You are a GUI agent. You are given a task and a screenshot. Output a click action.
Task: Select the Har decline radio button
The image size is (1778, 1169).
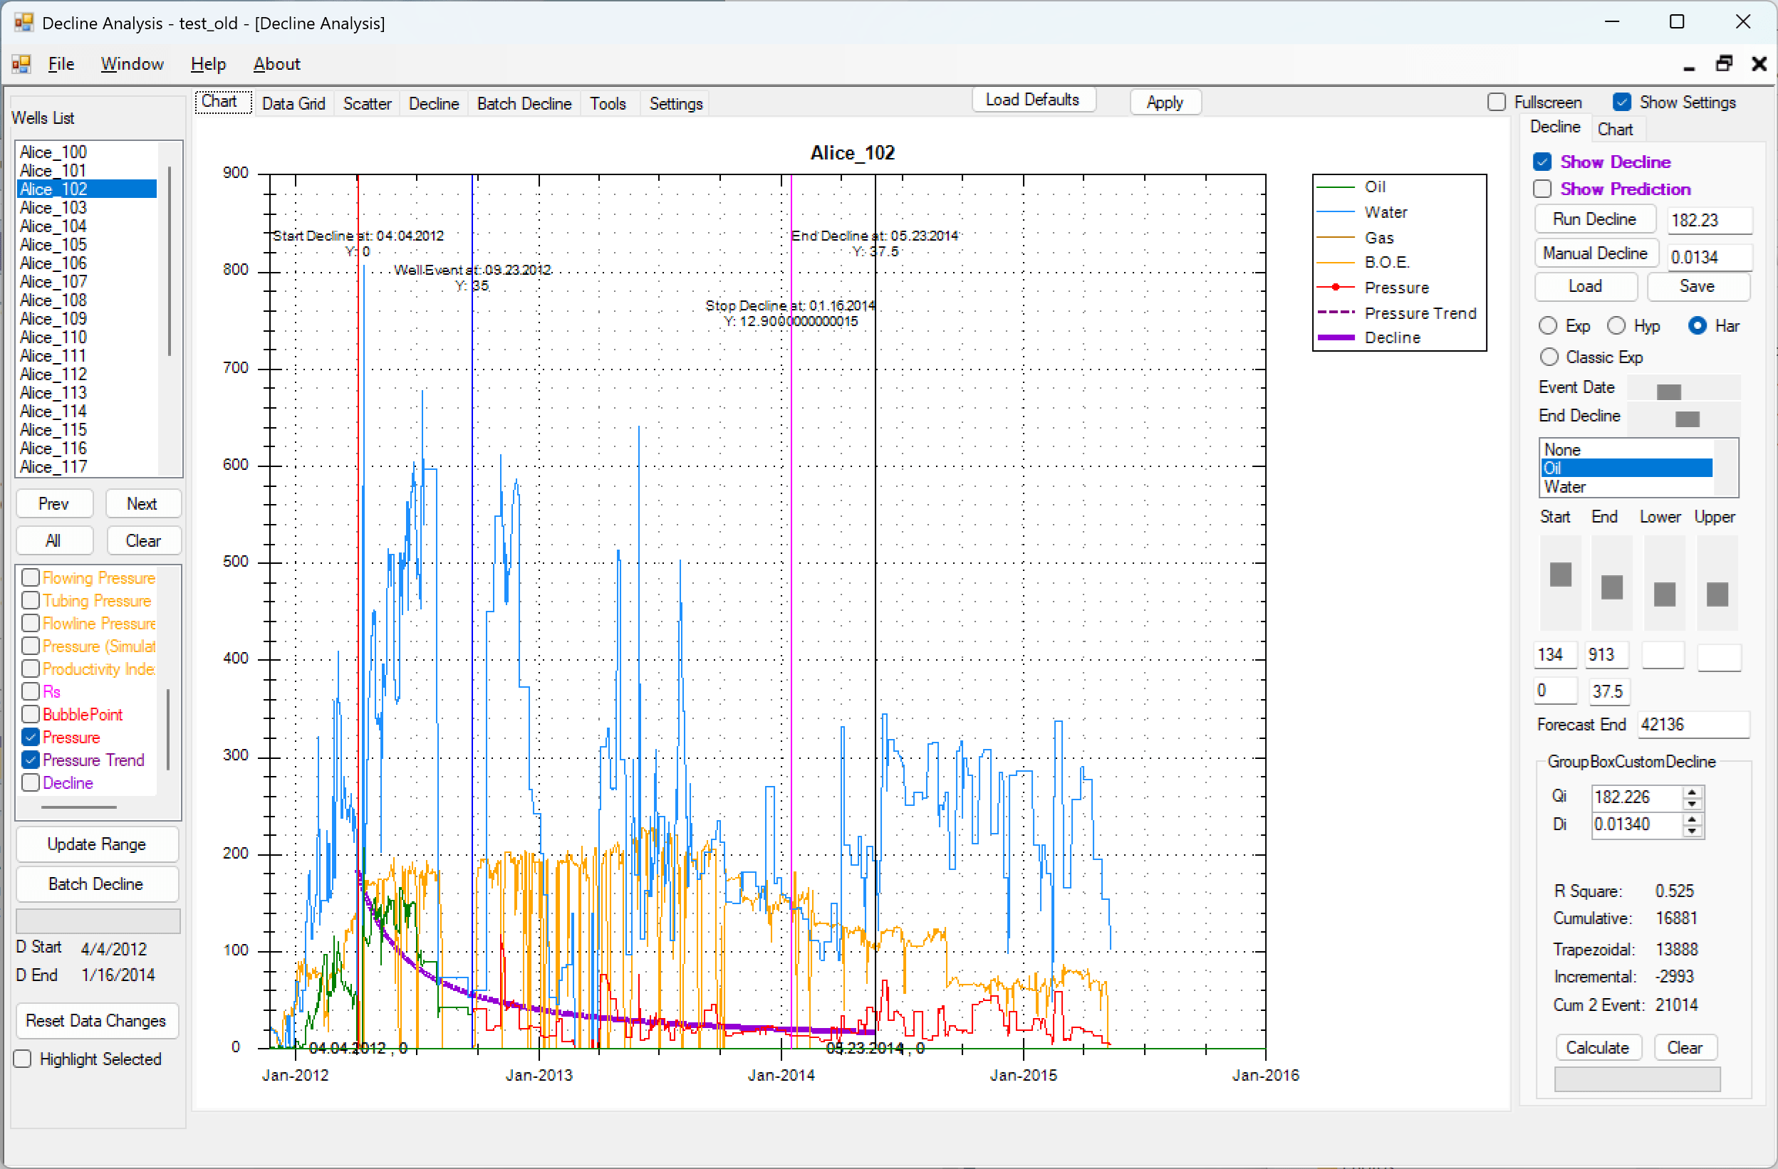[x=1698, y=326]
